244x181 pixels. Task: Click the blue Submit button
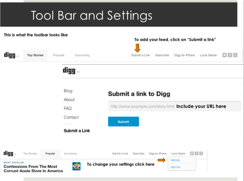pyautogui.click(x=123, y=122)
